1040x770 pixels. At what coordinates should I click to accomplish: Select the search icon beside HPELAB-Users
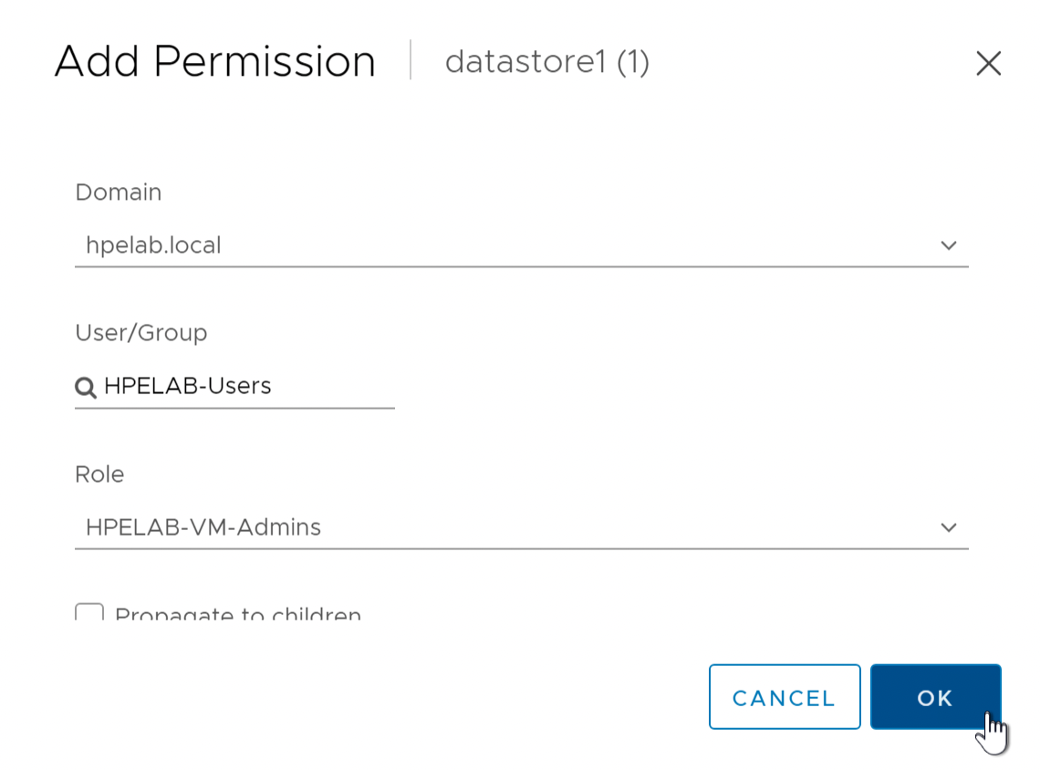pyautogui.click(x=85, y=387)
